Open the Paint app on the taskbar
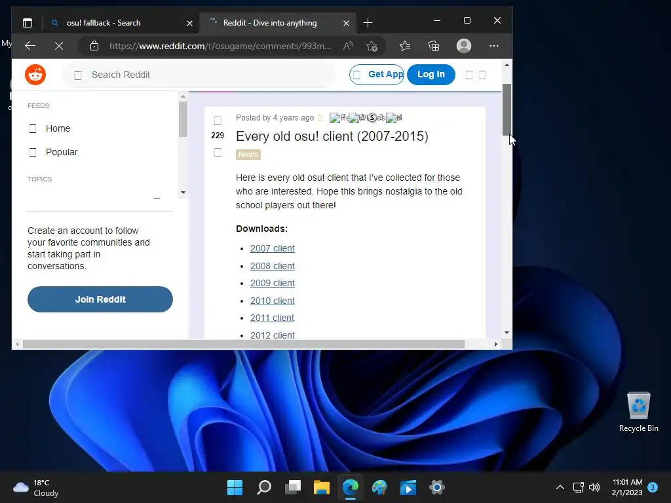Viewport: 671px width, 503px height. (x=379, y=487)
